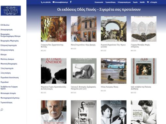Open Βιογραφίες-Κινηματογράφος-Θέατρο category
Screen dimensions: 166x124
pos(10,35)
